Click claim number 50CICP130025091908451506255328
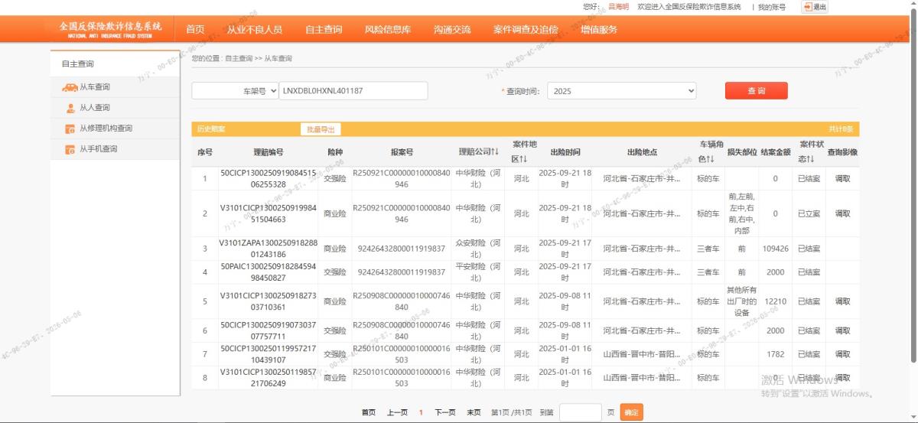This screenshot has height=423, width=918. tap(268, 178)
